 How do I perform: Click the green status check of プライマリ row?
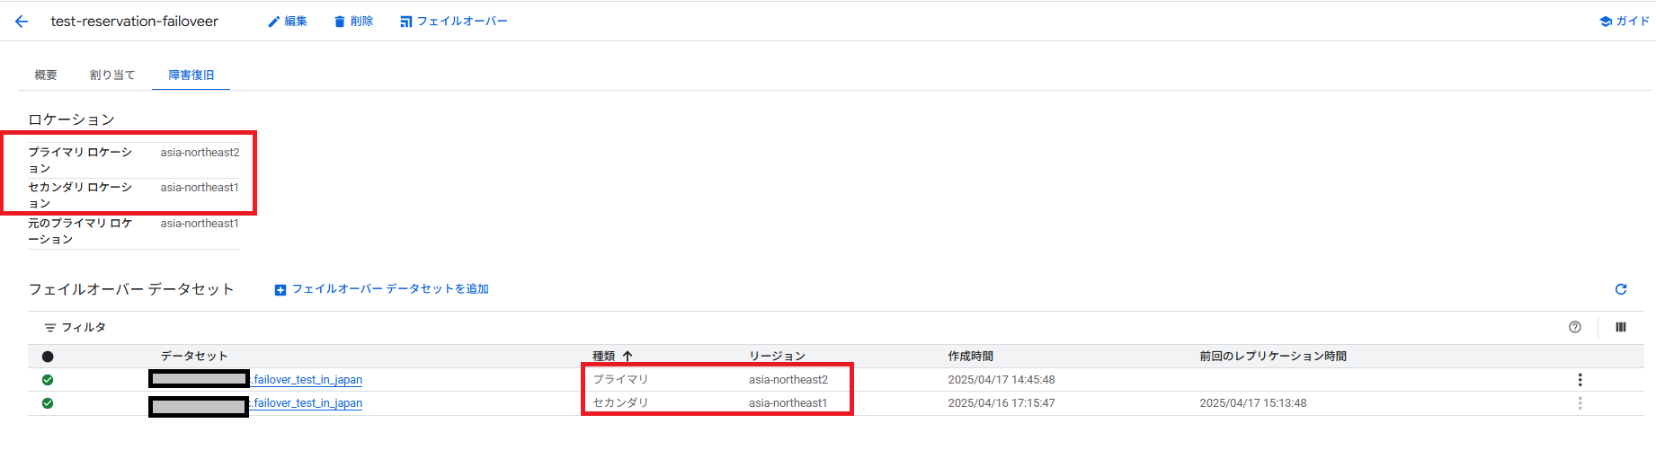(48, 380)
